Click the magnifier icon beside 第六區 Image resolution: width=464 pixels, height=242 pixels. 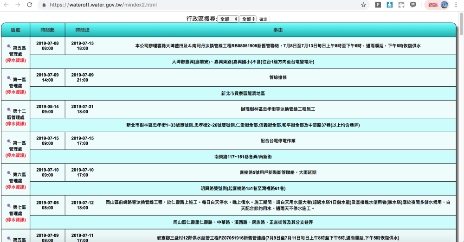coord(9,173)
